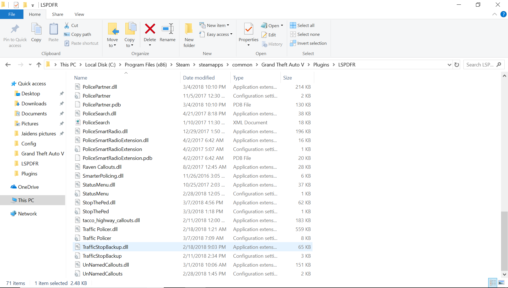Screen dimensions: 508x288
Task: Expand the address bar history dropdown
Action: tap(449, 65)
